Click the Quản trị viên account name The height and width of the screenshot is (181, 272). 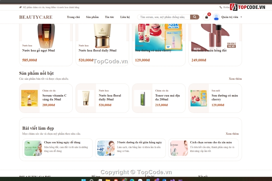tap(230, 17)
